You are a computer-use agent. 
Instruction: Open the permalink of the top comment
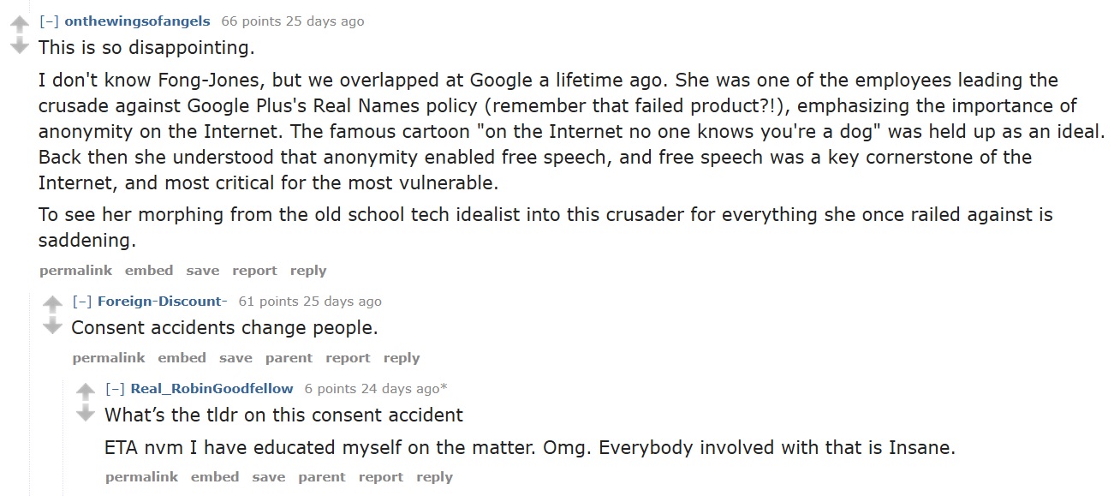(75, 270)
